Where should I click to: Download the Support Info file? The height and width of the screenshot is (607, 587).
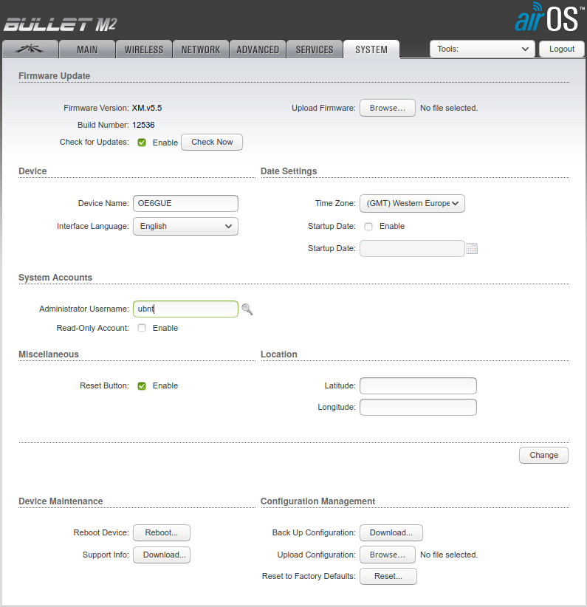pos(162,555)
